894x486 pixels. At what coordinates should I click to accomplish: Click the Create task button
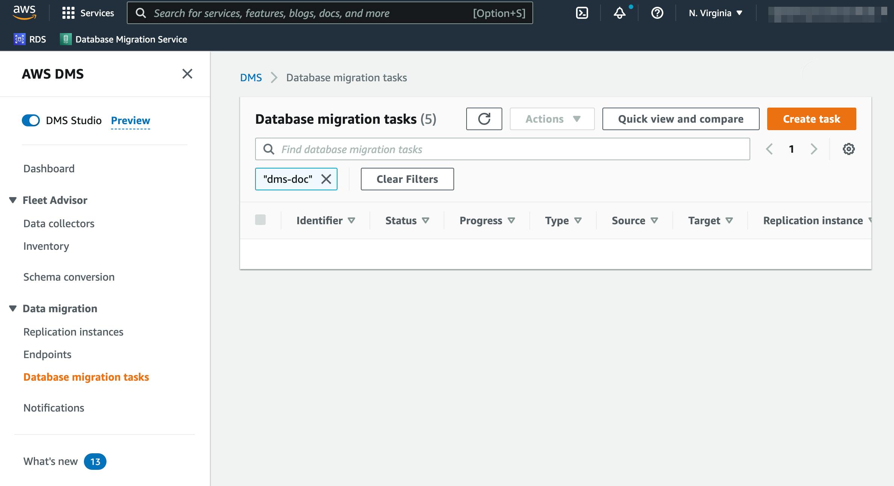tap(811, 119)
